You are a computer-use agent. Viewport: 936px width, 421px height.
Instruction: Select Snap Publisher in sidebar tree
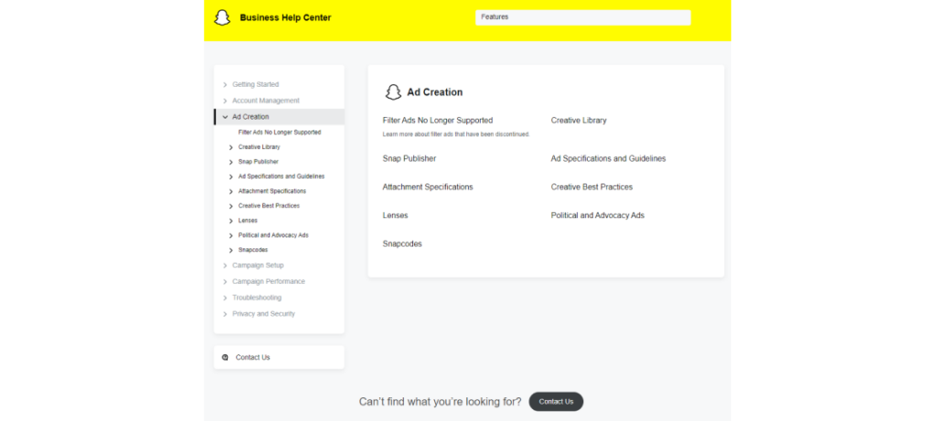pyautogui.click(x=258, y=162)
